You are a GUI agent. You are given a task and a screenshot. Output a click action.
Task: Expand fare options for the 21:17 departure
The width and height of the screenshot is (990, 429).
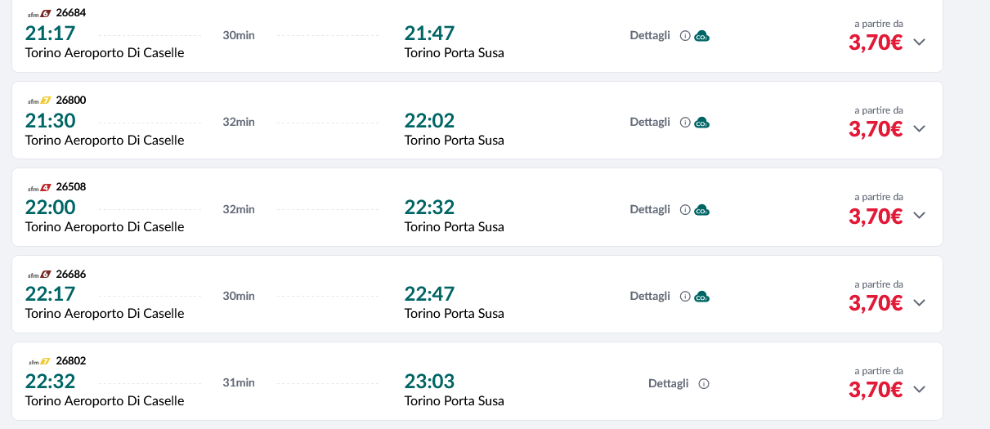(919, 42)
